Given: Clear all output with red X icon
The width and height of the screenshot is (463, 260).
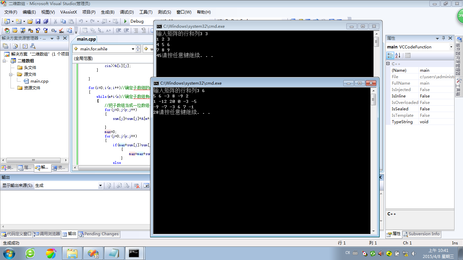Looking at the screenshot, I should [137, 186].
